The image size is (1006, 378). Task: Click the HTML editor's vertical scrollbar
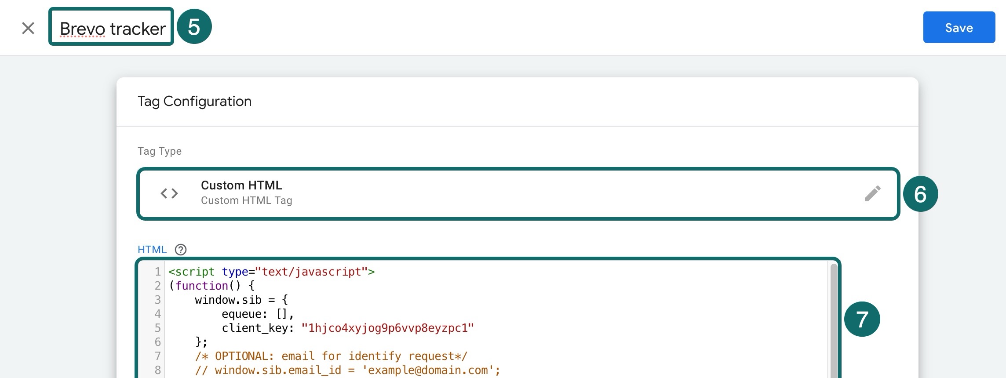[x=833, y=320]
